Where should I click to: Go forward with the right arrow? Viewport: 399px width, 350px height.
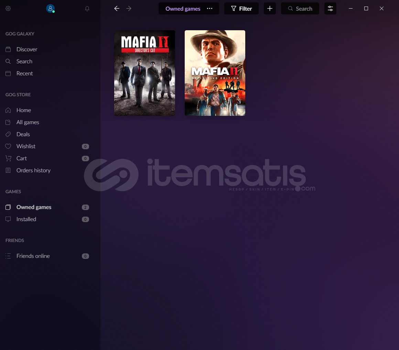(x=129, y=8)
